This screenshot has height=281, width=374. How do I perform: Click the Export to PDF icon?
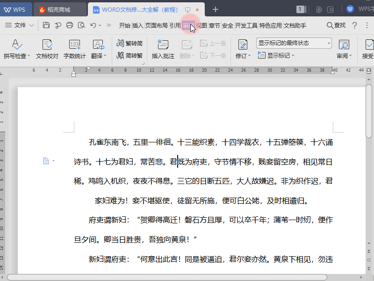(58, 25)
